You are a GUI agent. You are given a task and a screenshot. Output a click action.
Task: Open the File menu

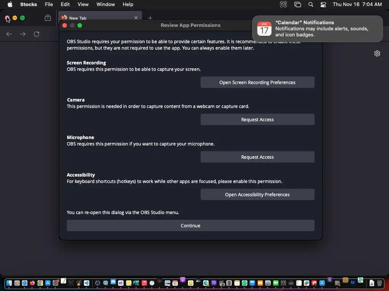tap(49, 5)
